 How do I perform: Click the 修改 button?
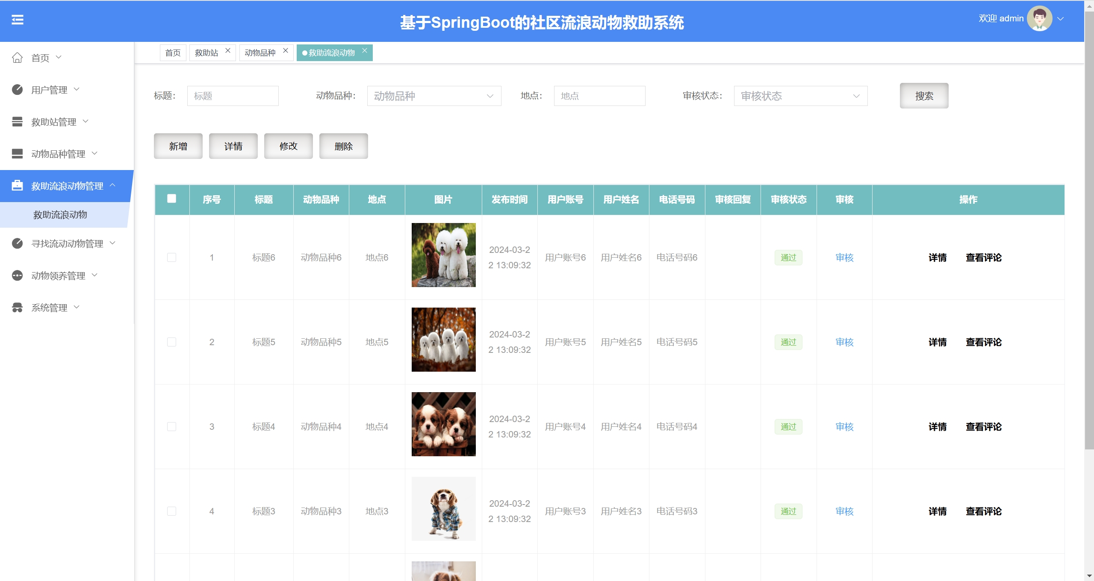click(289, 146)
